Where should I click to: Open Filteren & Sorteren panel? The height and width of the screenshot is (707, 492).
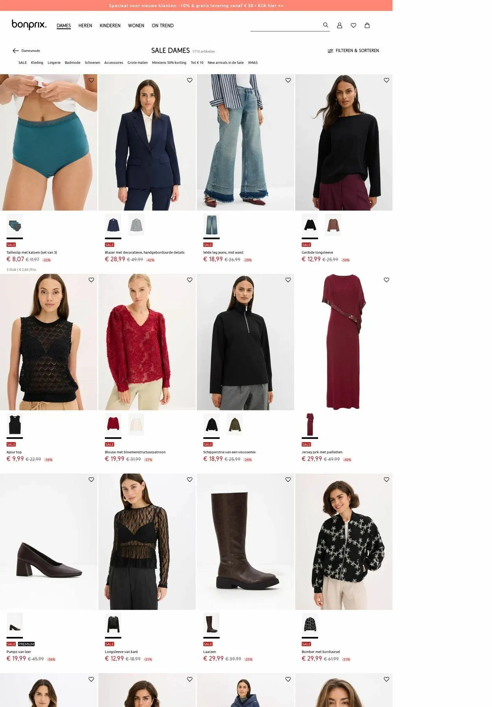[353, 51]
